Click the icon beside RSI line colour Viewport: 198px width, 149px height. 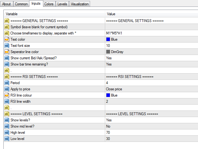[x=7, y=95]
